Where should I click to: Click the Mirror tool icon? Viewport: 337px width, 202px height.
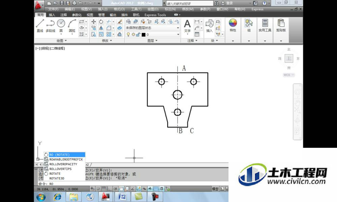pyautogui.click(x=101, y=28)
